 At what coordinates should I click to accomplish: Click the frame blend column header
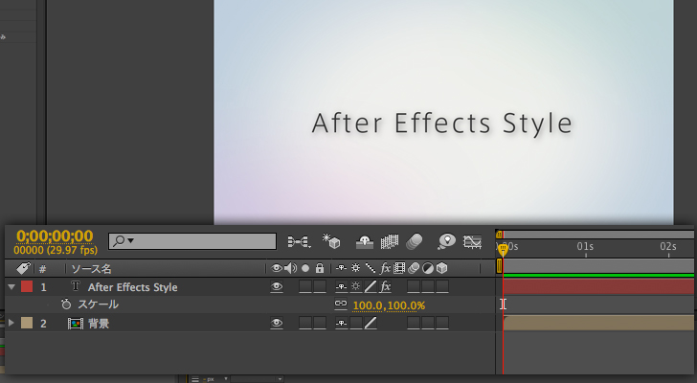coord(399,268)
